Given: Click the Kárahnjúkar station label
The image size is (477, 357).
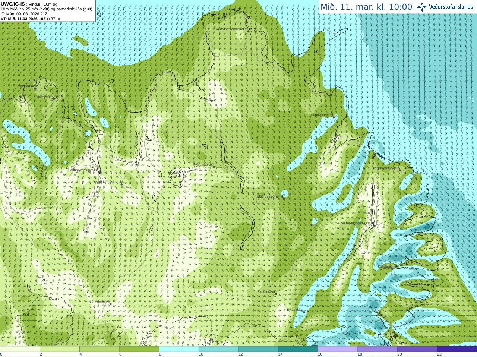Looking at the screenshot, I should coord(266,291).
